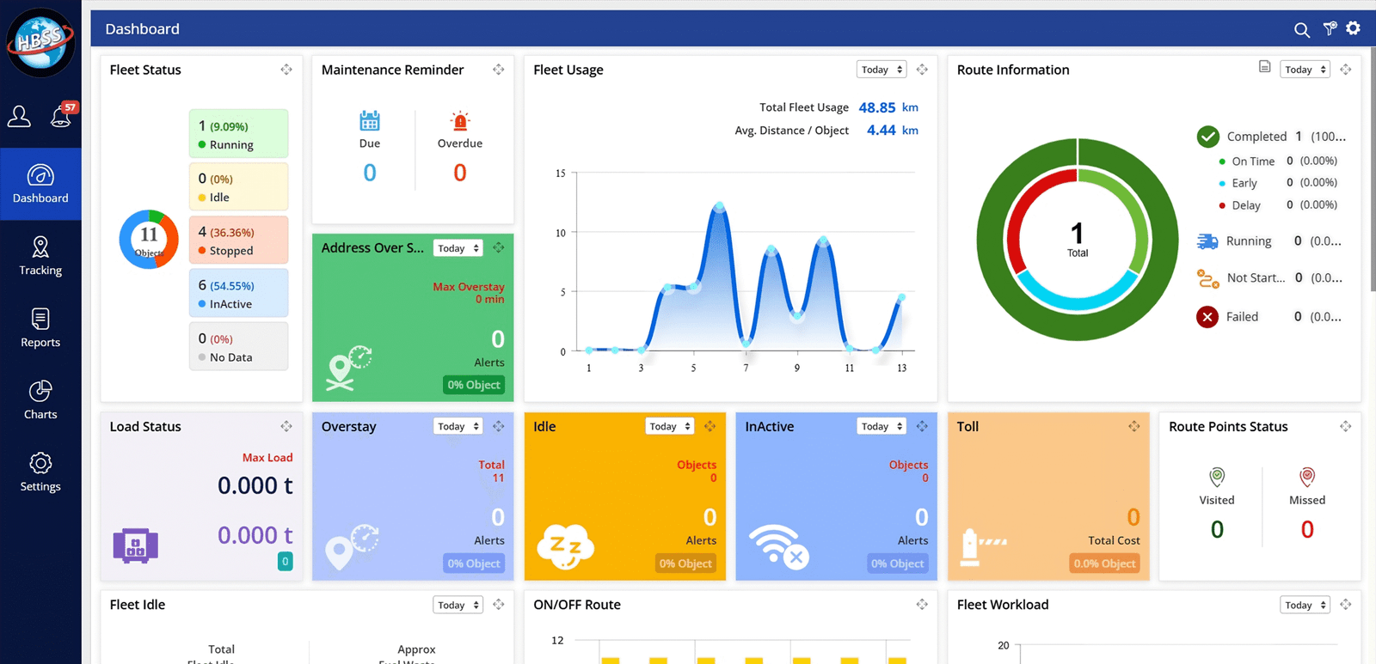Click the filter icon in header
The height and width of the screenshot is (664, 1376).
pos(1330,29)
